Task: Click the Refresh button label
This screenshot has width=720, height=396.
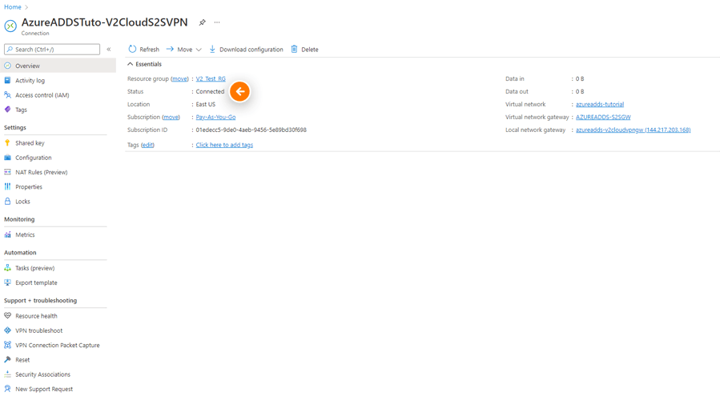Action: (x=149, y=50)
